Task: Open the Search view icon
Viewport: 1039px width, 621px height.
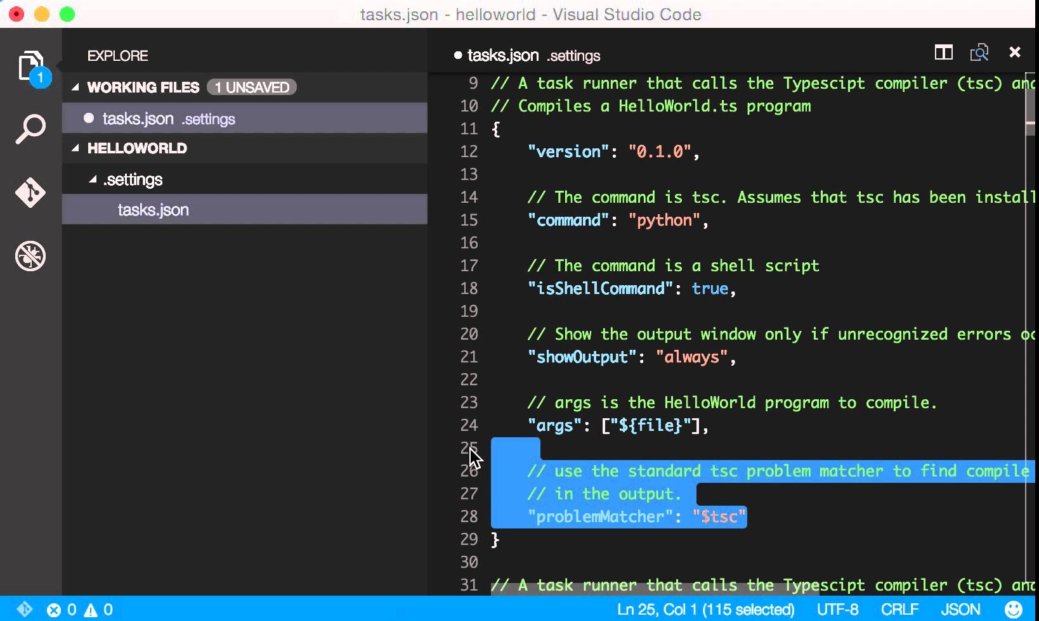Action: 30,129
